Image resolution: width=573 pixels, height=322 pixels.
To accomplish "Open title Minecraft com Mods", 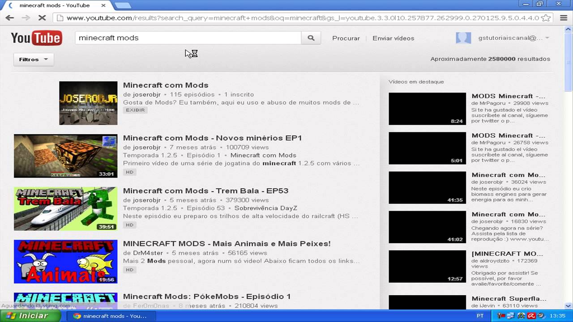I will point(166,85).
